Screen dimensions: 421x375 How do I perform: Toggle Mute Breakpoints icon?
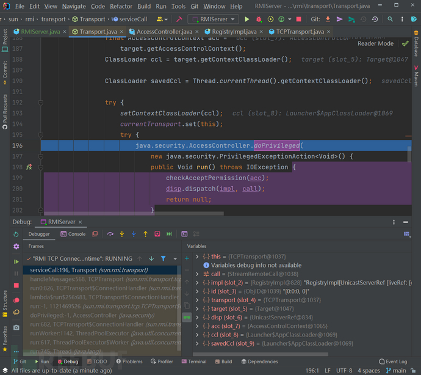click(16, 312)
